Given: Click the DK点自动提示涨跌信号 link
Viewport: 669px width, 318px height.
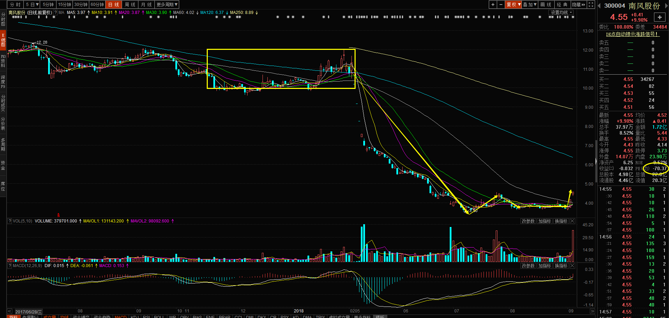Looking at the screenshot, I should [632, 34].
